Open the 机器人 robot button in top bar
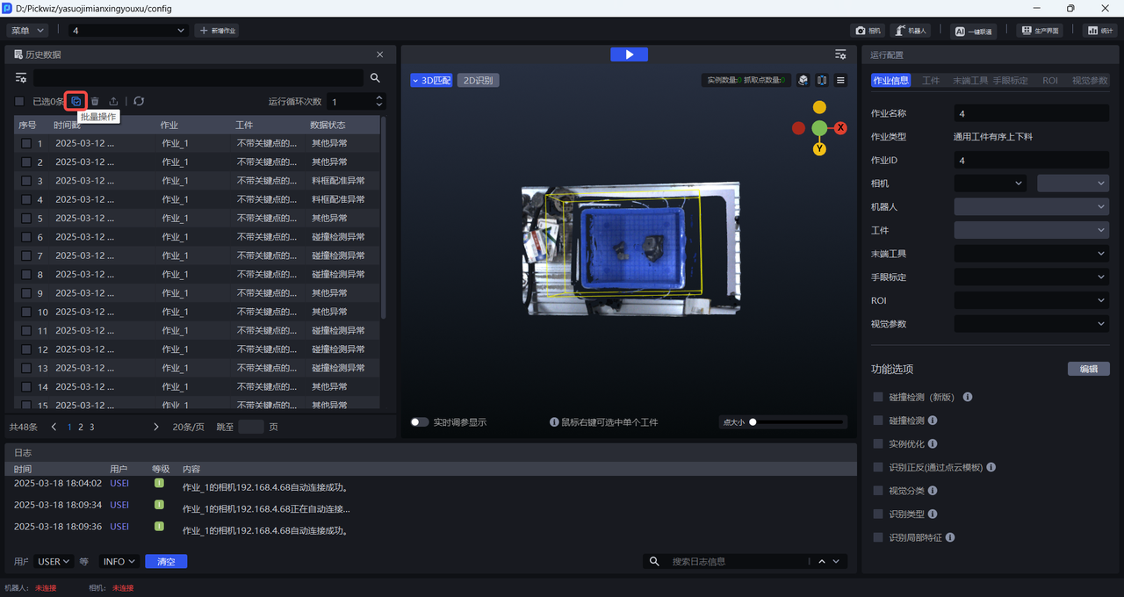This screenshot has height=597, width=1124. 911,31
